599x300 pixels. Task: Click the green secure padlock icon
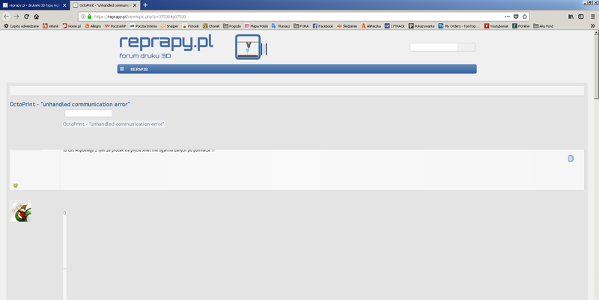pos(89,16)
